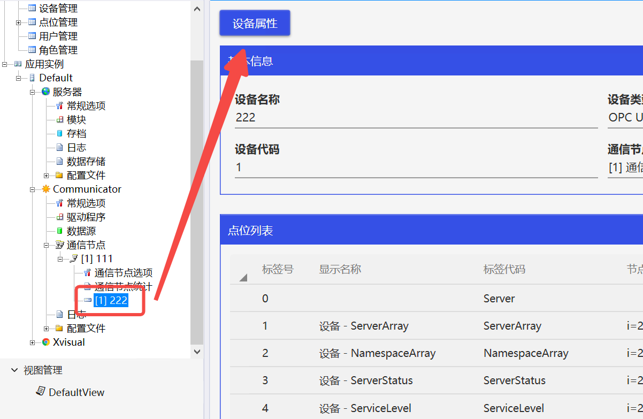Image resolution: width=643 pixels, height=419 pixels.
Task: Expand 配置文件 under Communicator
Action: pyautogui.click(x=46, y=329)
